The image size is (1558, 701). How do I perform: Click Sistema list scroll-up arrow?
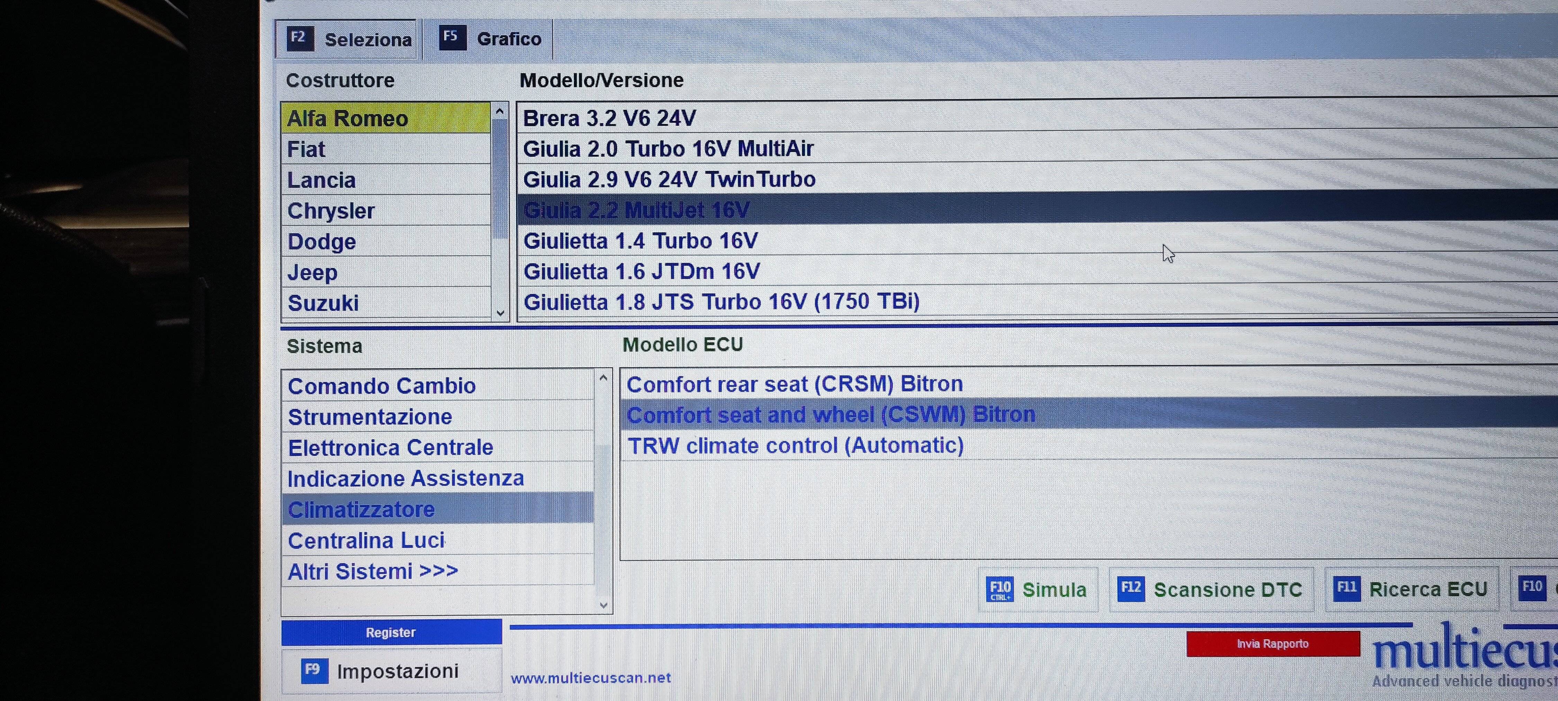point(603,378)
